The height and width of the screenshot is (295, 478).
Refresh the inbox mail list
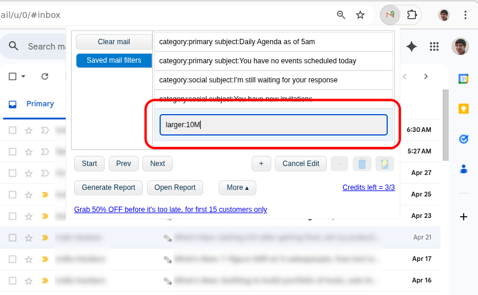[44, 76]
